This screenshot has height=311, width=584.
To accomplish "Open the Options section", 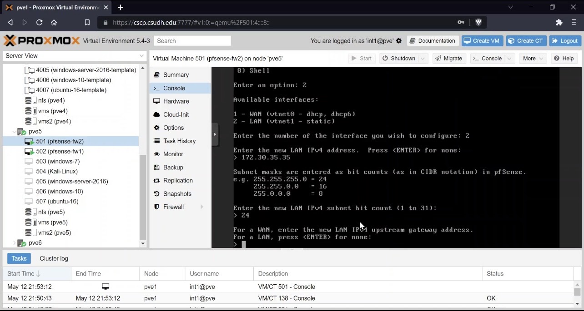I will click(x=180, y=128).
